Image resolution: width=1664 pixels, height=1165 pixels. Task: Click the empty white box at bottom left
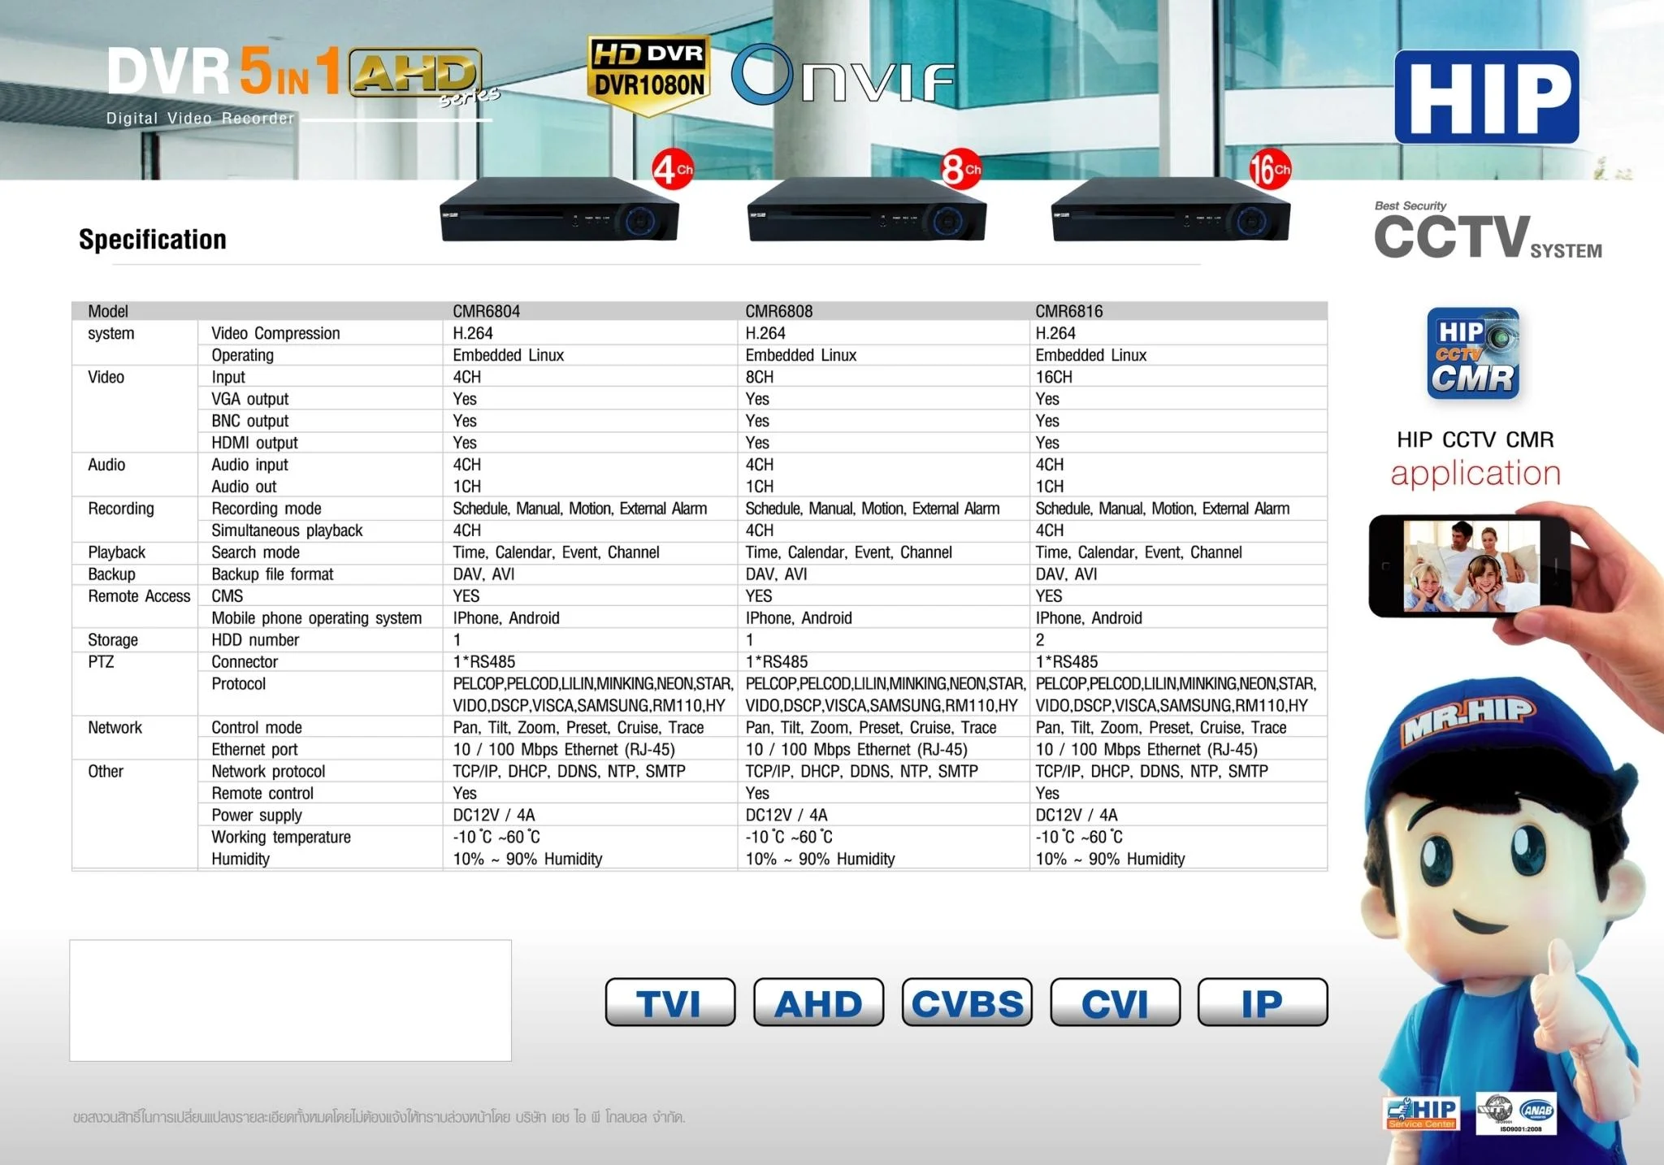pyautogui.click(x=290, y=1000)
